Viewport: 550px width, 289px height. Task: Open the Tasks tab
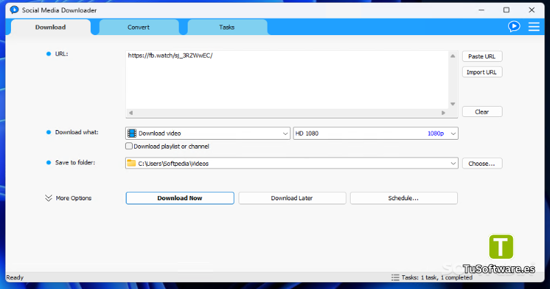[227, 27]
